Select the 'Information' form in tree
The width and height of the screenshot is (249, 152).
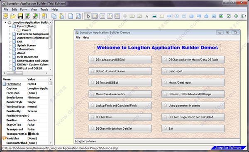[x=25, y=49]
